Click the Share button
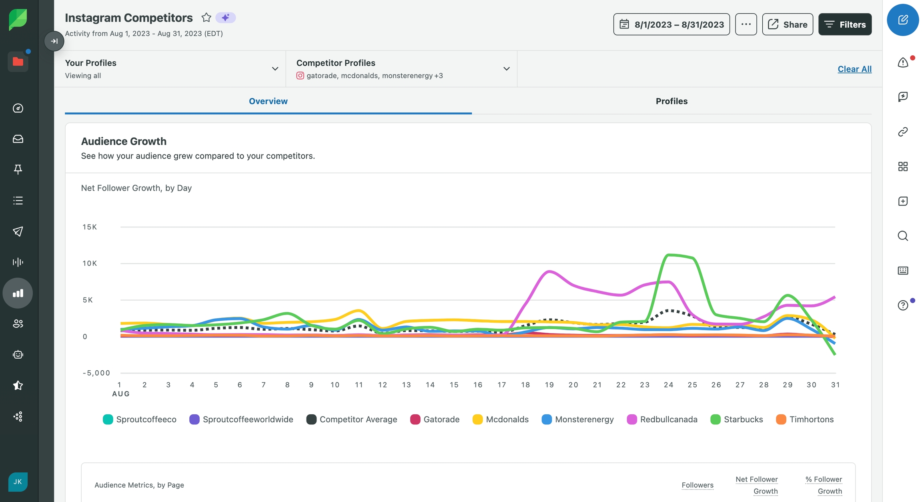Screen dimensions: 922x502 pyautogui.click(x=787, y=24)
